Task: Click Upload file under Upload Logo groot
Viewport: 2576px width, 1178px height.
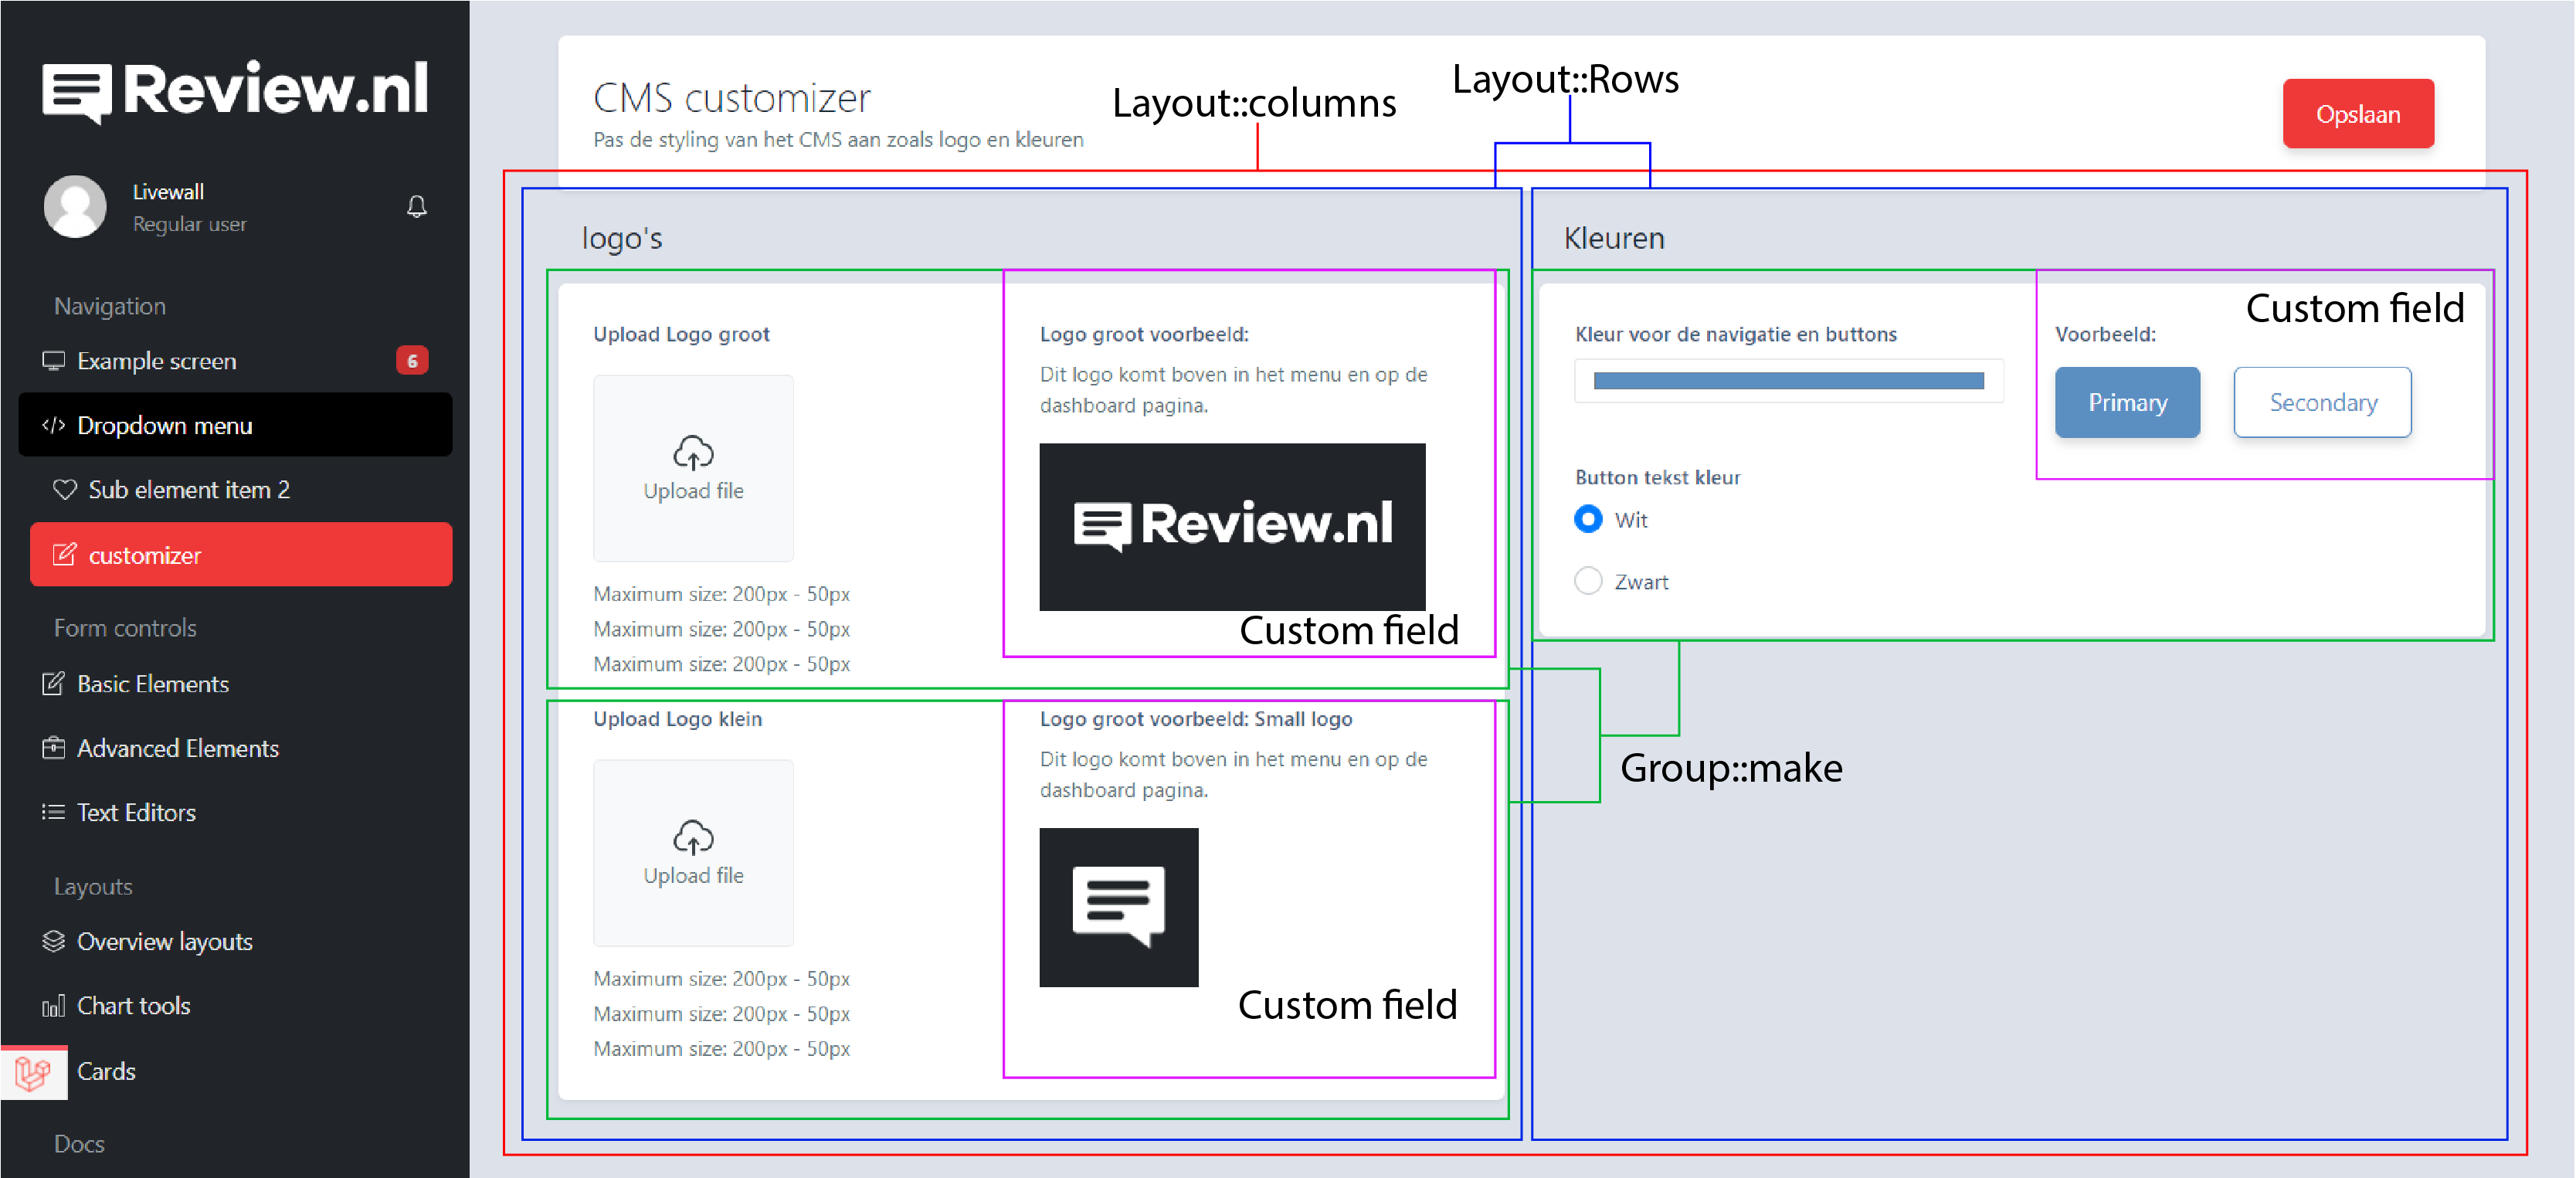Action: coord(693,468)
